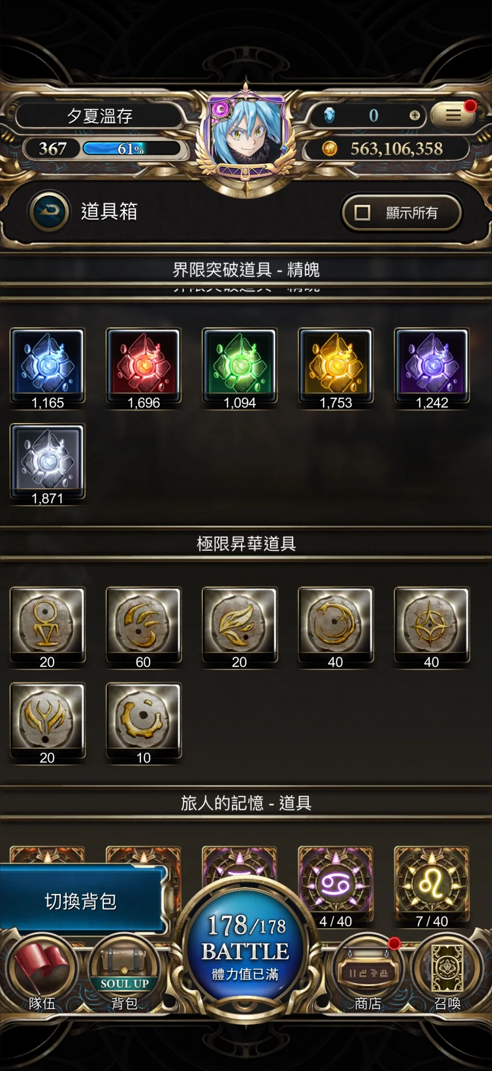Enable the 顯示所有 checkbox
The height and width of the screenshot is (1071, 492).
pyautogui.click(x=402, y=212)
